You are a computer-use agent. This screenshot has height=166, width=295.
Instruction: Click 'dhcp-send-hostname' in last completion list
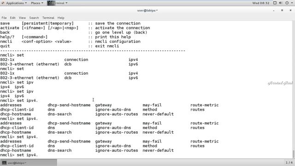(x=69, y=142)
